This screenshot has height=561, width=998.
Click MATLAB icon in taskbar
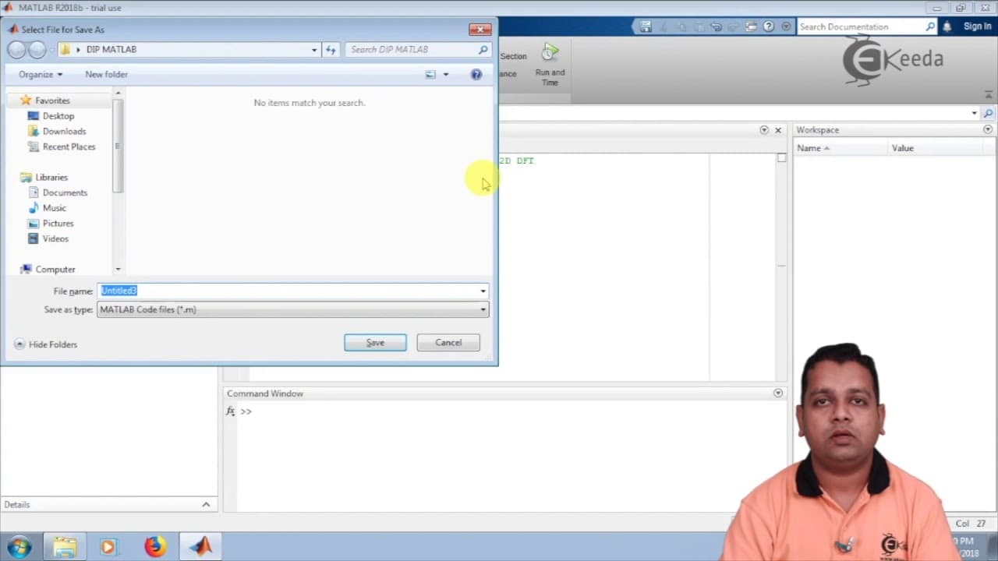click(x=201, y=547)
